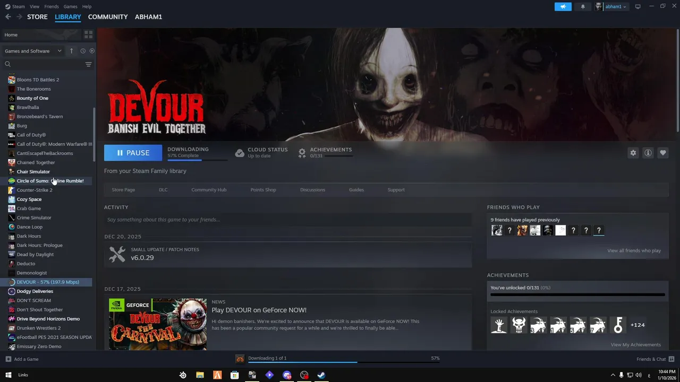Open the Points Shop link
This screenshot has width=680, height=382.
(263, 190)
